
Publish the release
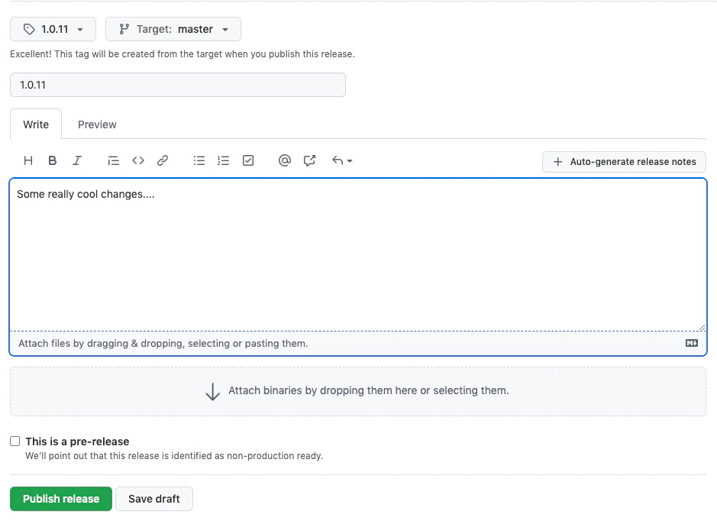pos(60,499)
